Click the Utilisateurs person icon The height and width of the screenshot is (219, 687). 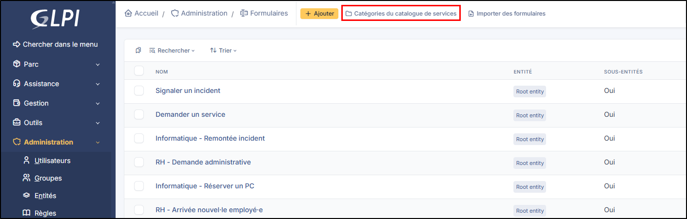[27, 161]
